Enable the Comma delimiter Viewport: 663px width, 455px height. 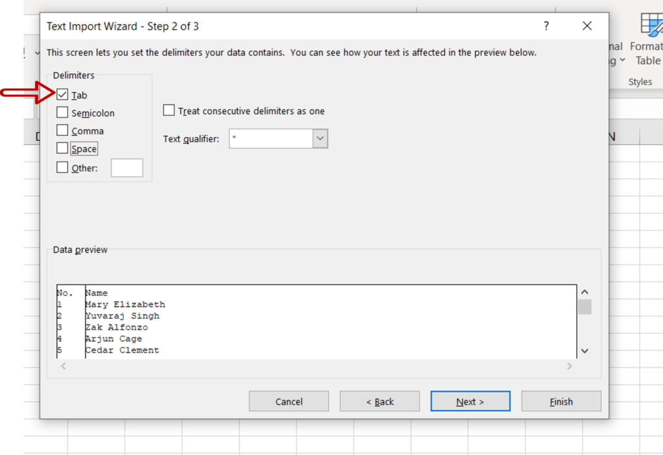(63, 130)
